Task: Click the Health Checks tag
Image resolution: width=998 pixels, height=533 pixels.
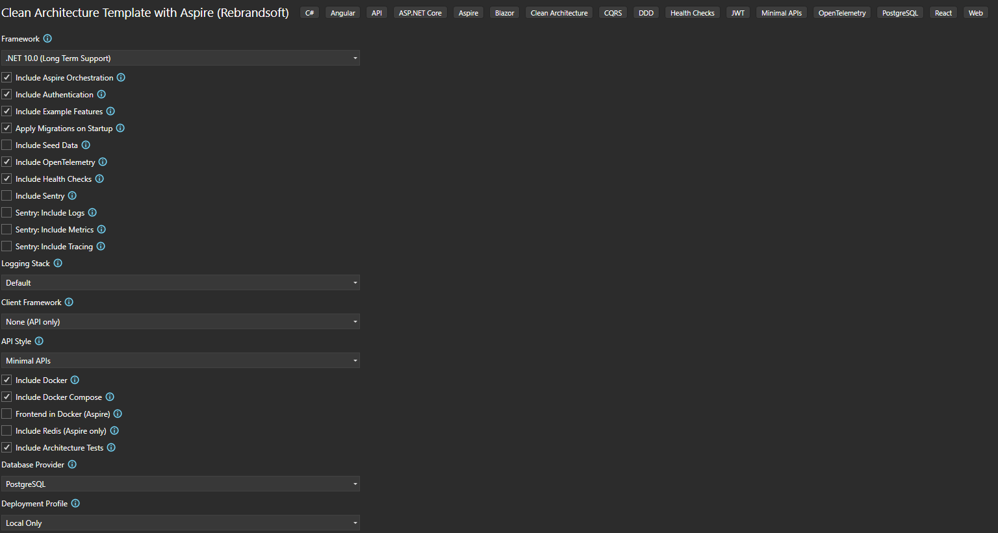Action: pyautogui.click(x=693, y=13)
